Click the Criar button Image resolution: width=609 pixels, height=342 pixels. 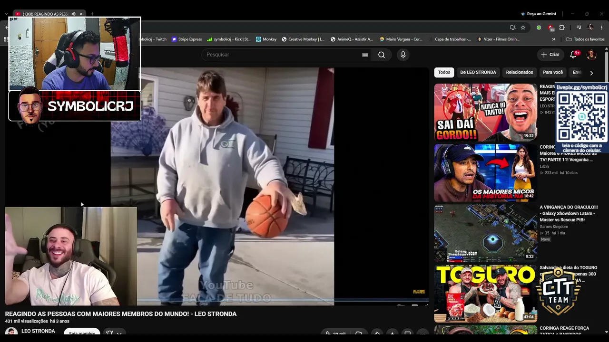pyautogui.click(x=550, y=55)
